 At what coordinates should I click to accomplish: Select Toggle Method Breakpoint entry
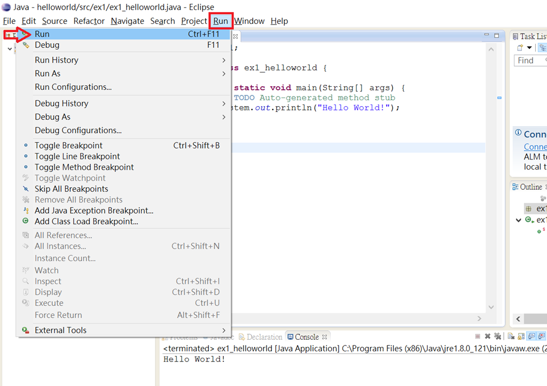(123, 167)
